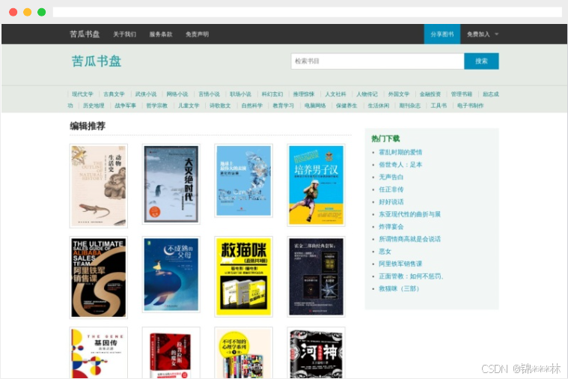This screenshot has width=568, height=379.
Task: Open 所谓情商高就是会说话 link
Action: pyautogui.click(x=409, y=239)
